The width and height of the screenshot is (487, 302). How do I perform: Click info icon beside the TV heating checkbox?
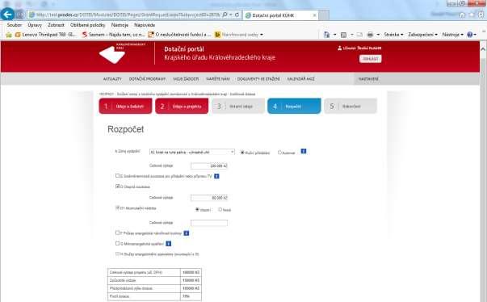[x=216, y=176]
